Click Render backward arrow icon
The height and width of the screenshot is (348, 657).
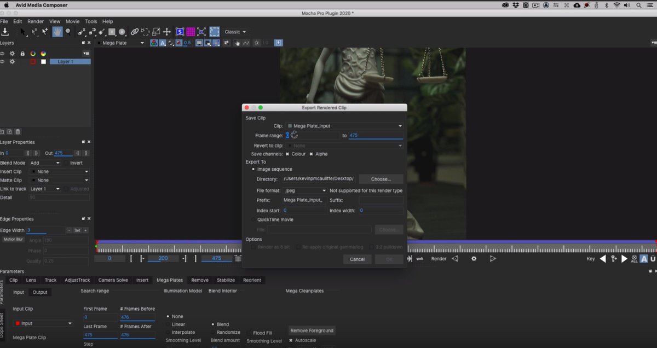coord(455,258)
